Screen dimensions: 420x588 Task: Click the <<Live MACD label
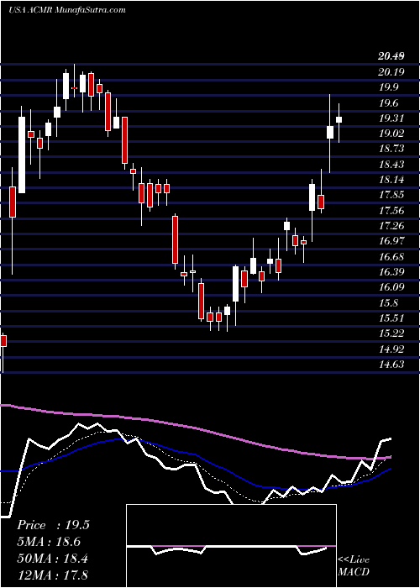pyautogui.click(x=354, y=566)
